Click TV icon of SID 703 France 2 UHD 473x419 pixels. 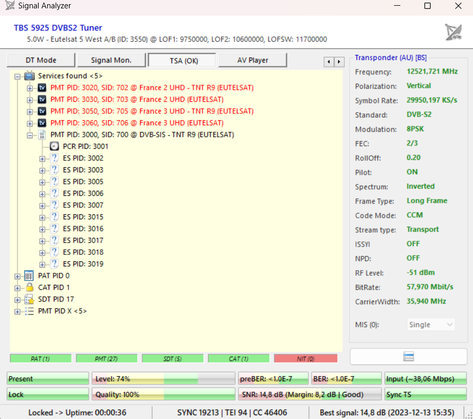[x=42, y=99]
